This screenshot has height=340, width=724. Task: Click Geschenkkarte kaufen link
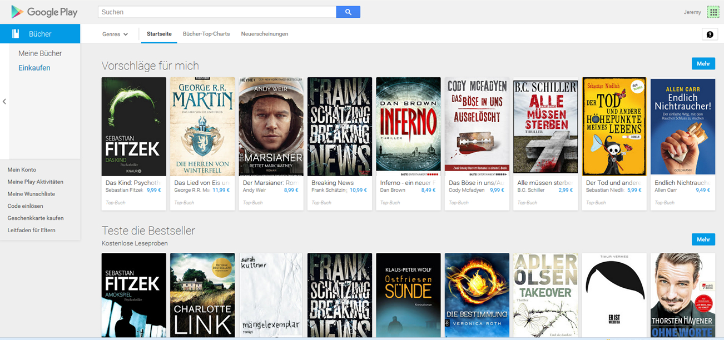click(x=36, y=218)
